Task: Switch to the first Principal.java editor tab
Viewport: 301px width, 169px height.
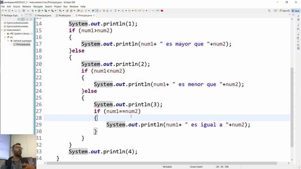Action: pos(43,15)
